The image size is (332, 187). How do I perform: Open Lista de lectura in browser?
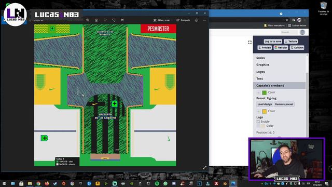tap(297, 25)
